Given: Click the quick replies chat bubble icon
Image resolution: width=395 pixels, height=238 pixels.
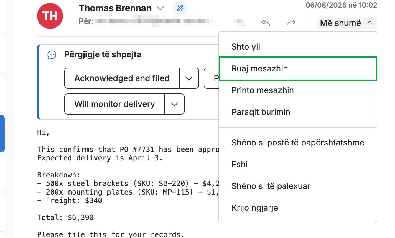Looking at the screenshot, I should point(52,55).
